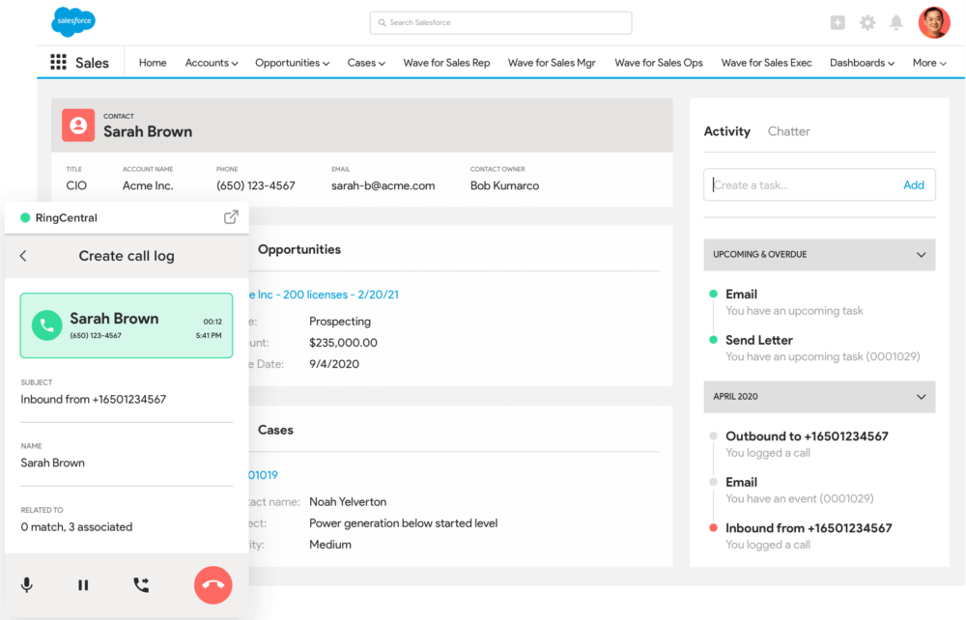This screenshot has width=966, height=620.
Task: Open the Salesforce App Launcher
Action: (x=57, y=62)
